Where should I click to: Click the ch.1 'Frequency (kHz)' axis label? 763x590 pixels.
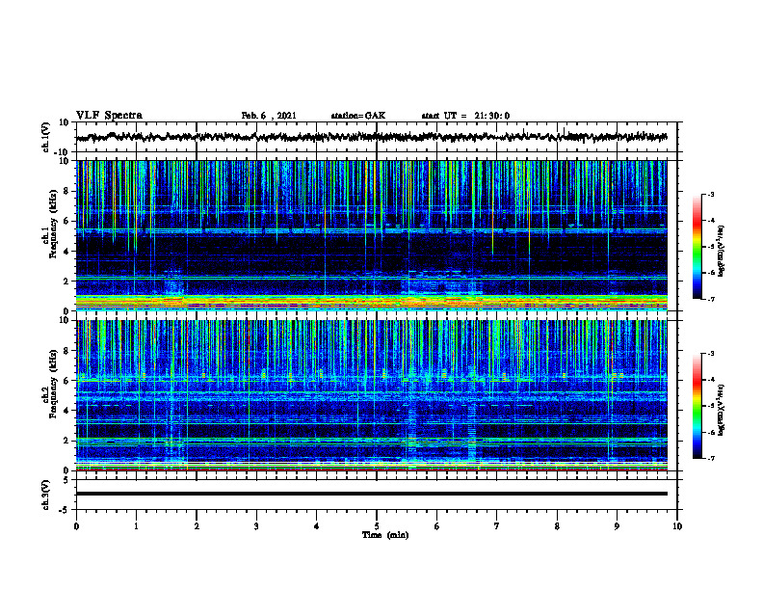click(53, 224)
